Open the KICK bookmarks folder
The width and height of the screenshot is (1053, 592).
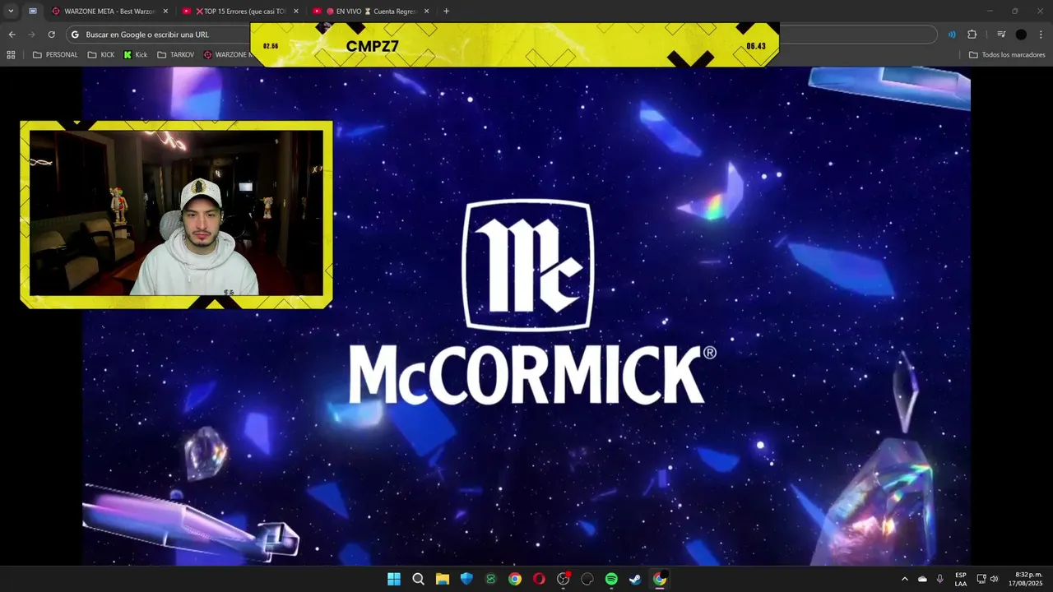click(x=101, y=55)
